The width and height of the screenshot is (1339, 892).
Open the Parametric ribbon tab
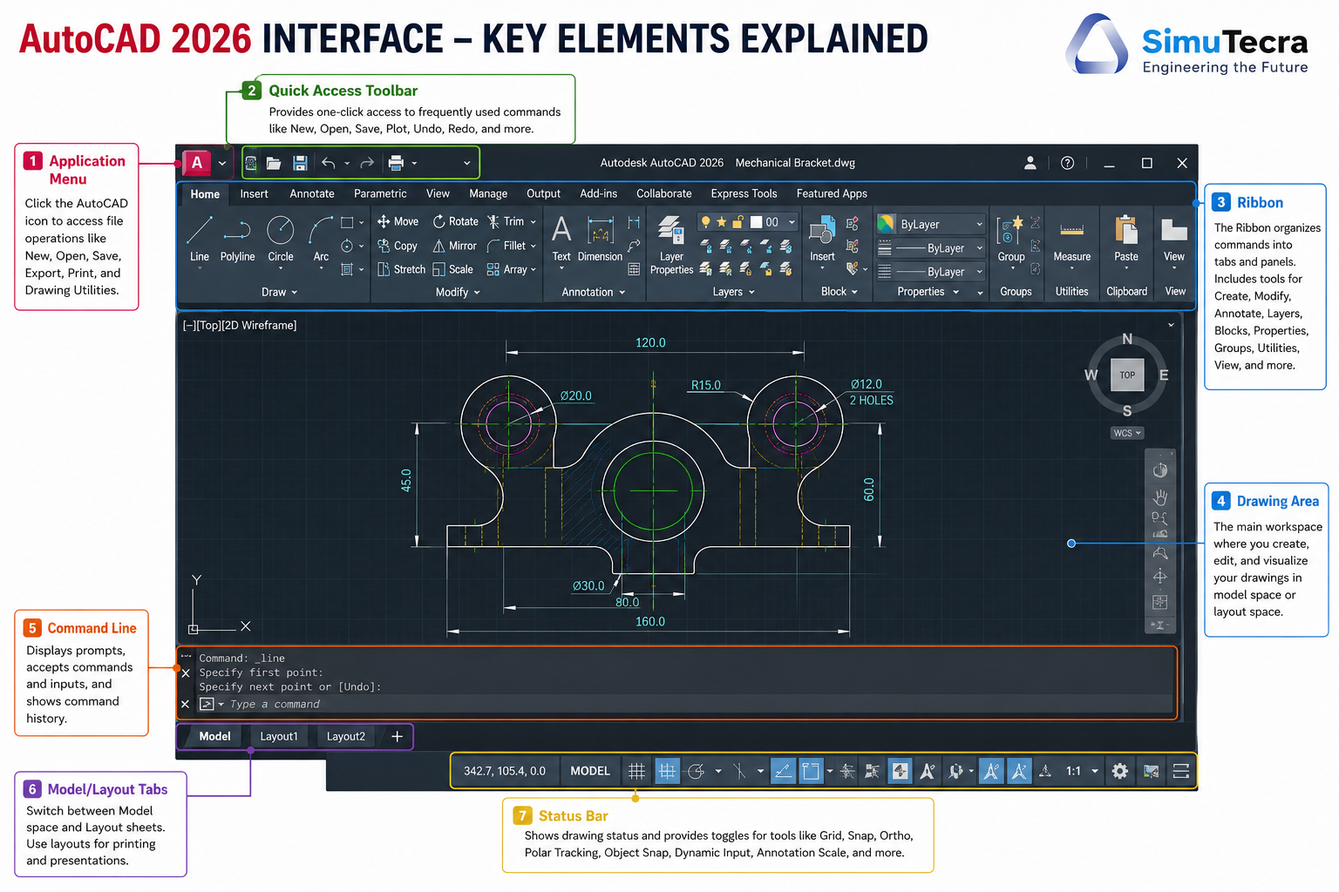click(x=380, y=193)
